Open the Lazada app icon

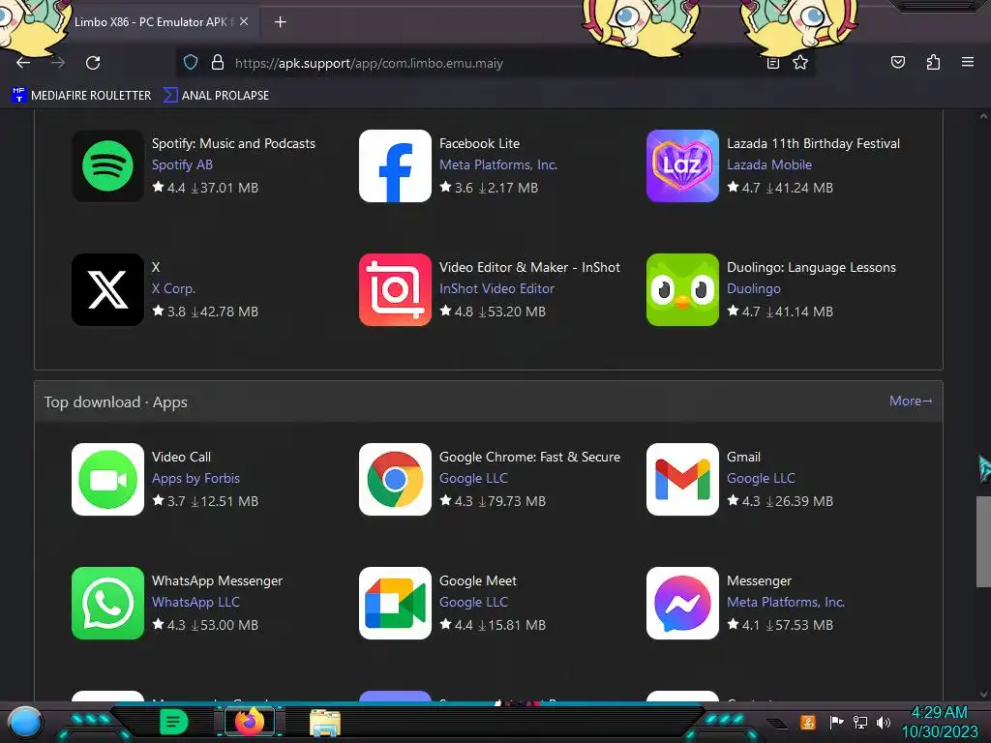pyautogui.click(x=682, y=166)
